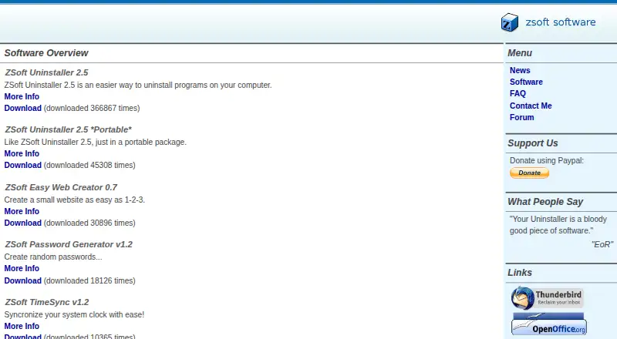The height and width of the screenshot is (339, 617).
Task: Open More Info for Password Generator v1.2
Action: (22, 268)
